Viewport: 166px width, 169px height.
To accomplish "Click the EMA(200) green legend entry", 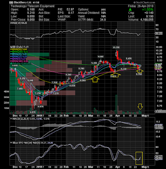I will [19, 52].
